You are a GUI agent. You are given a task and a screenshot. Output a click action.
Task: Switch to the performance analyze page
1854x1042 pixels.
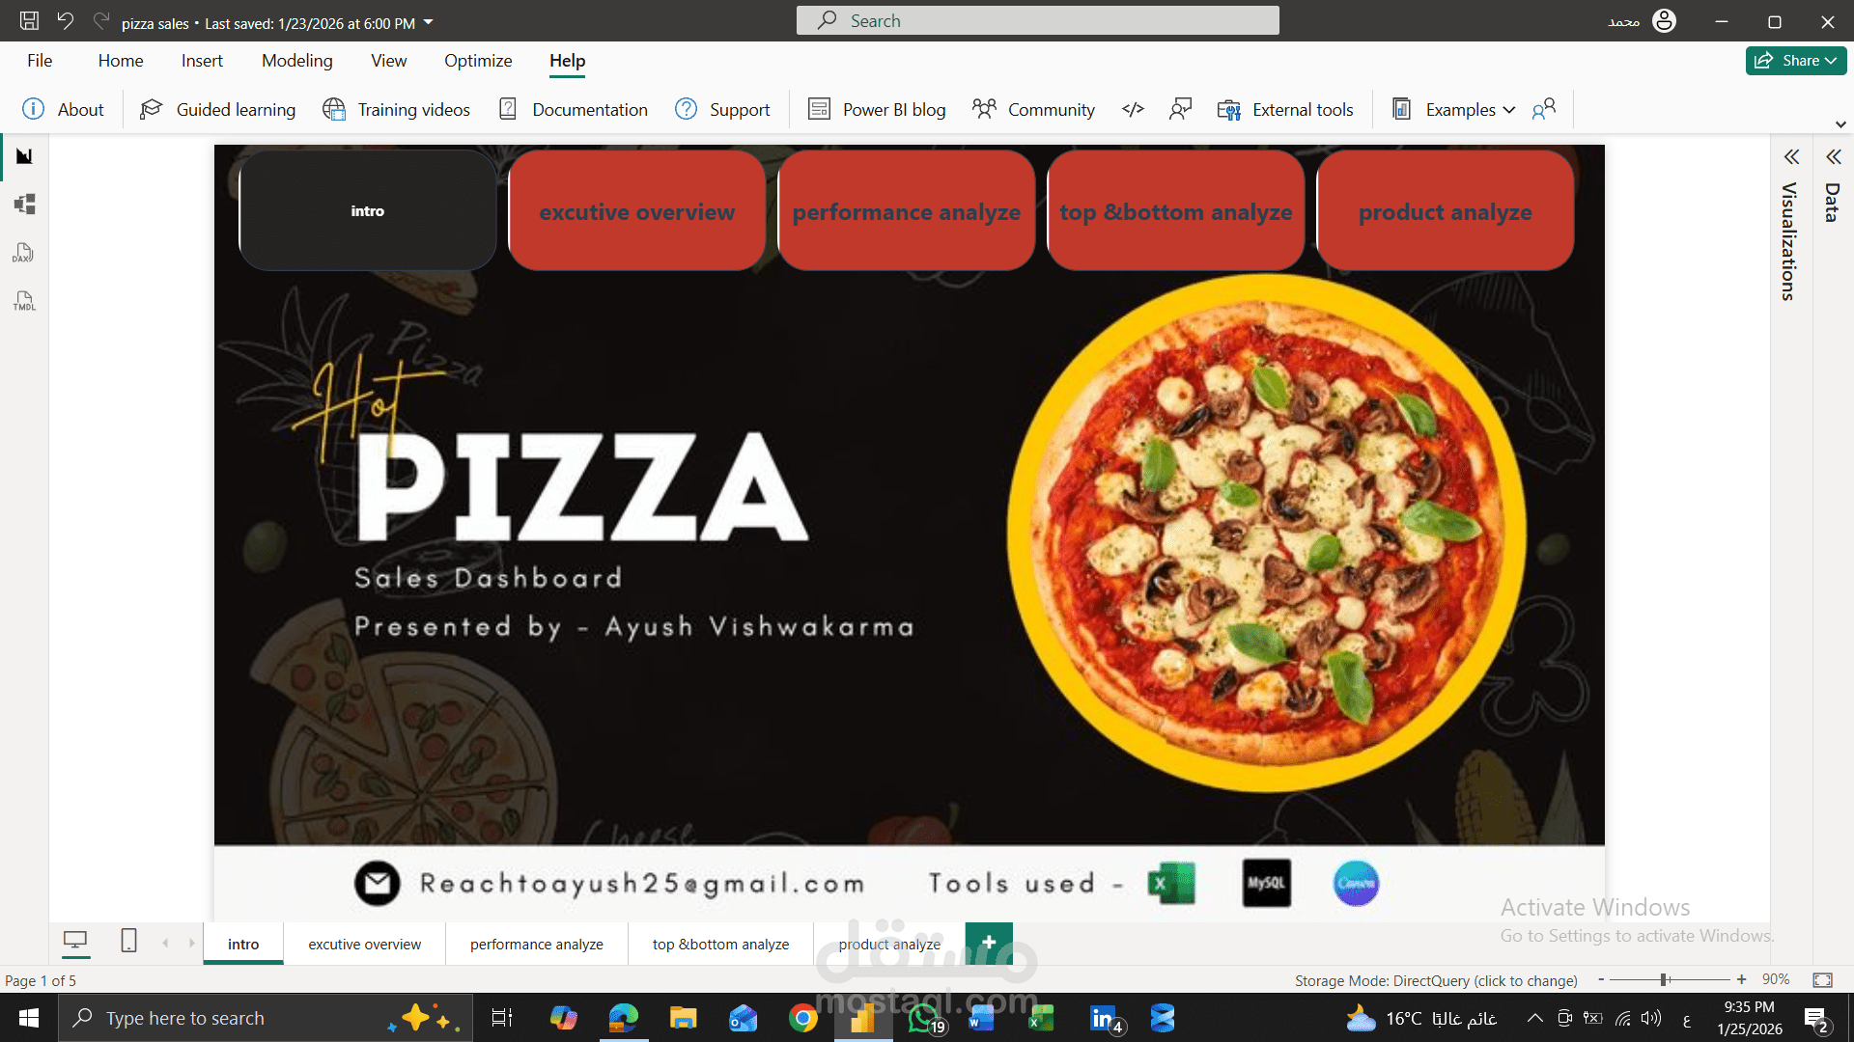(536, 944)
